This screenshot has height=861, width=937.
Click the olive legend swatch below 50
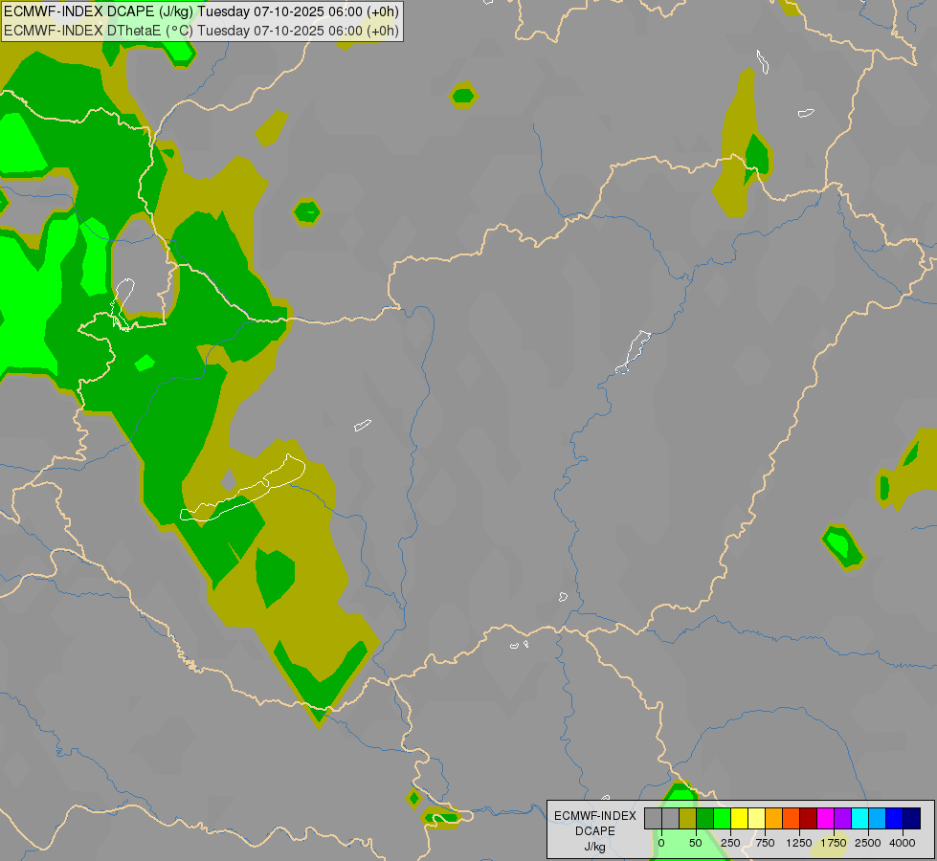pyautogui.click(x=687, y=819)
